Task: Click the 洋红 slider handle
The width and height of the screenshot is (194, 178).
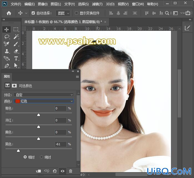Action: [x=39, y=127]
